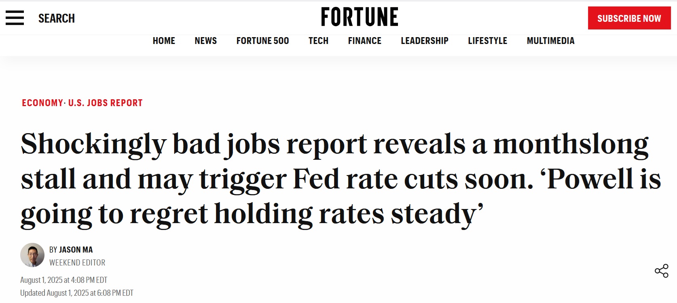
Task: Click the Economy category link
Action: pyautogui.click(x=42, y=103)
